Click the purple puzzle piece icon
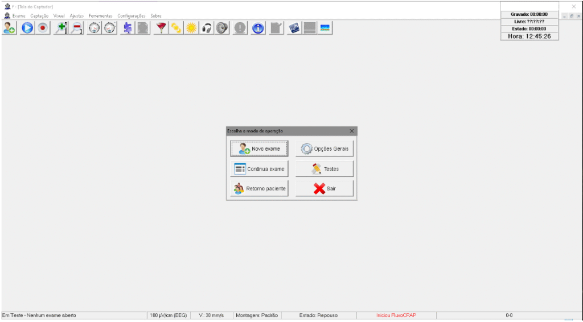This screenshot has width=583, height=322. point(128,28)
